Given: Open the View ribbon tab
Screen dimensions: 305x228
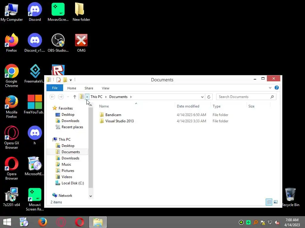Looking at the screenshot, I should (x=105, y=88).
